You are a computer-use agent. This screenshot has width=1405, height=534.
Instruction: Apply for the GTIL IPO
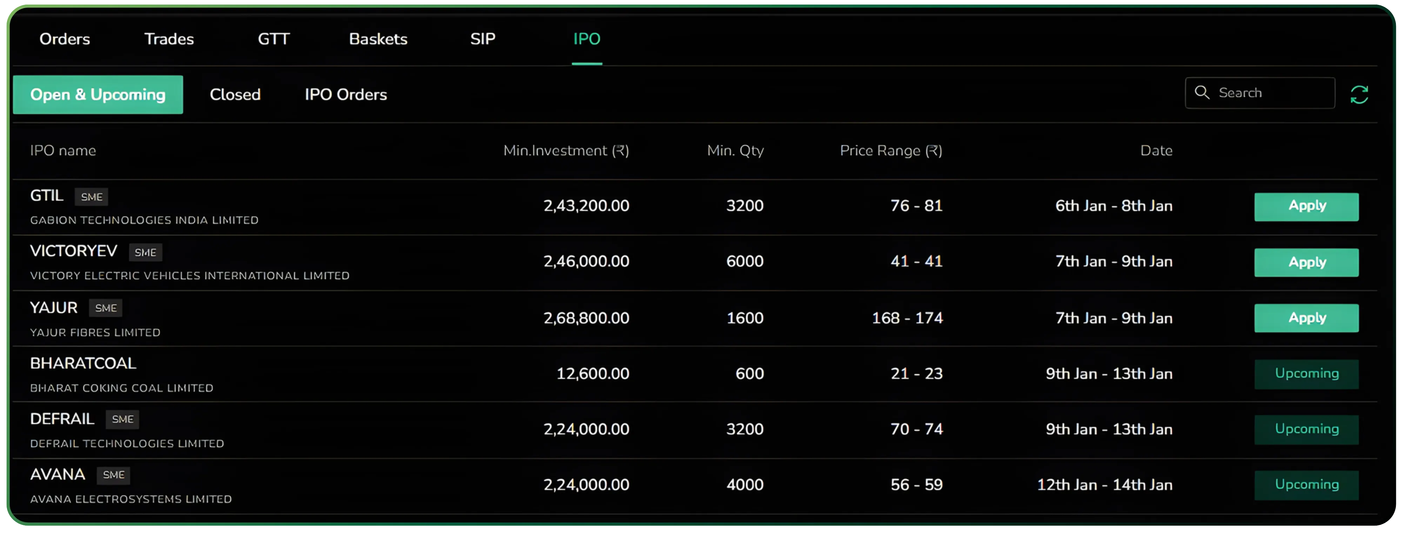coord(1307,206)
